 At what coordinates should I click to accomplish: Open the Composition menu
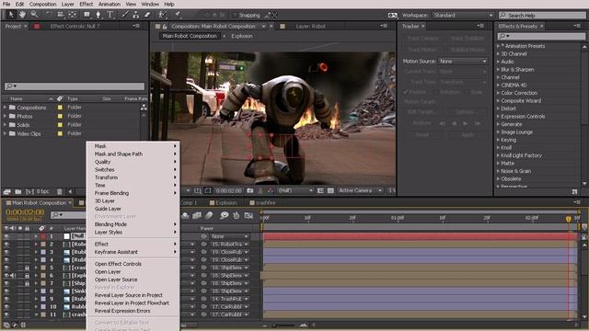pos(43,4)
